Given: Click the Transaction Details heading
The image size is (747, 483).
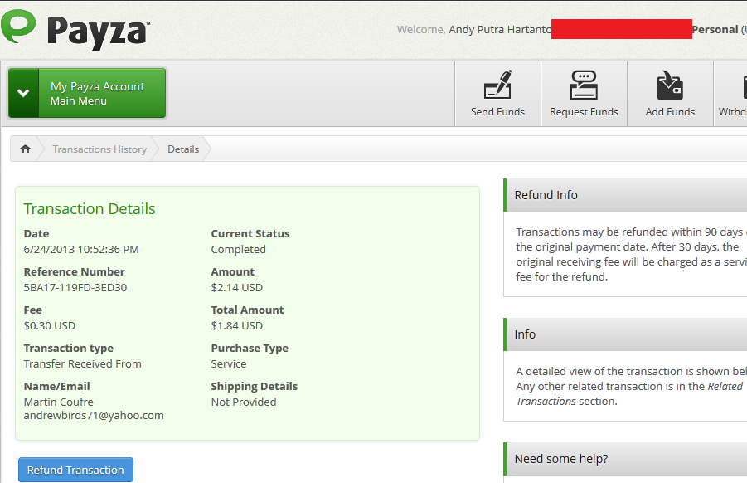Looking at the screenshot, I should (x=90, y=209).
